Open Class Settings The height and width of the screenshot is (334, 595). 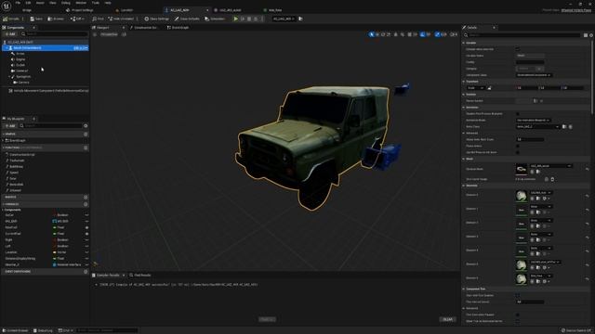157,19
